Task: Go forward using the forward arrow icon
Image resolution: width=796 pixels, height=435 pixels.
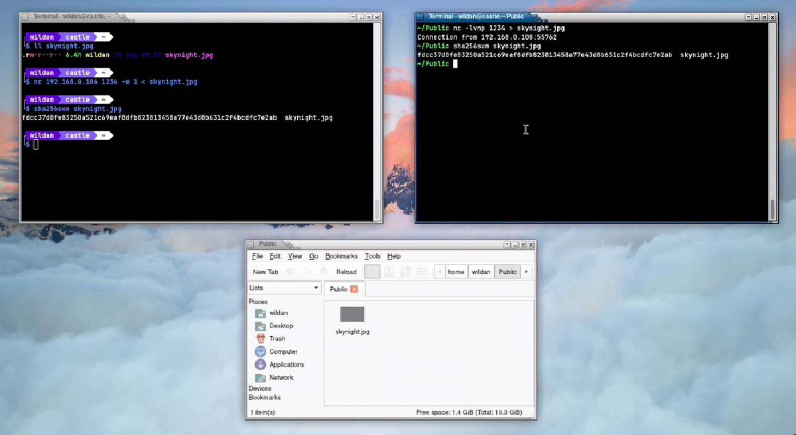Action: [307, 272]
